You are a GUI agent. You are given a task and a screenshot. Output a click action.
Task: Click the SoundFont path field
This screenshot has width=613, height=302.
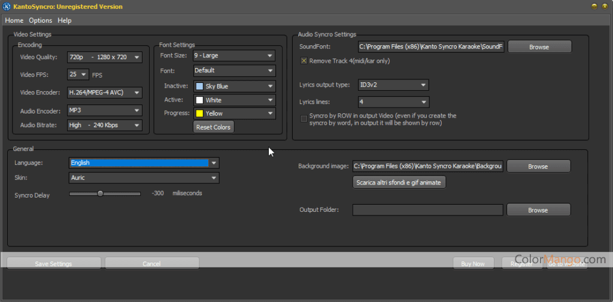tap(431, 47)
